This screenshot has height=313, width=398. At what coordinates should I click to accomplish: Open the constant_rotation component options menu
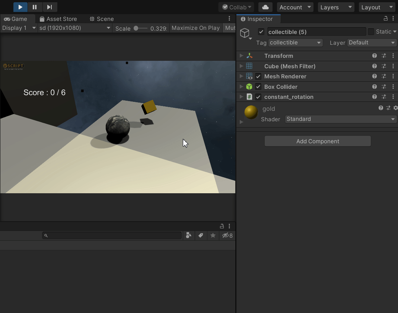393,97
